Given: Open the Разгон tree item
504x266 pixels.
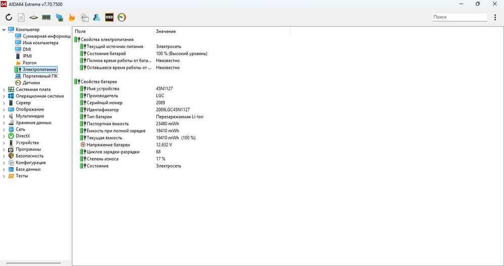Looking at the screenshot, I should (x=30, y=63).
